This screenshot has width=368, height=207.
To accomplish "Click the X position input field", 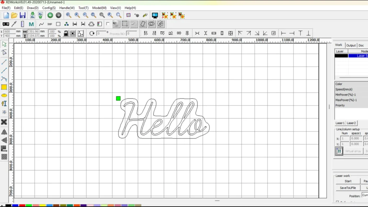I will tap(10, 32).
